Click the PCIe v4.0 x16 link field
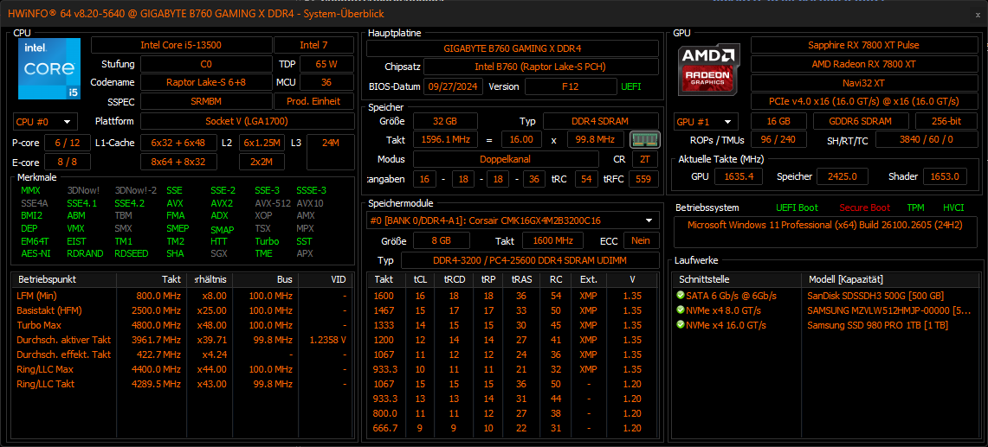 point(863,101)
